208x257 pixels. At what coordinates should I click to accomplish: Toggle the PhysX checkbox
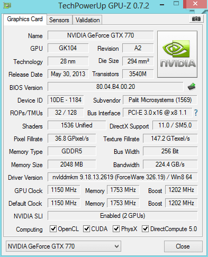(116, 229)
